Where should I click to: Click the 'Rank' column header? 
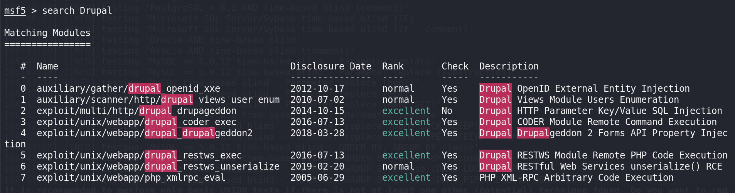pos(393,66)
